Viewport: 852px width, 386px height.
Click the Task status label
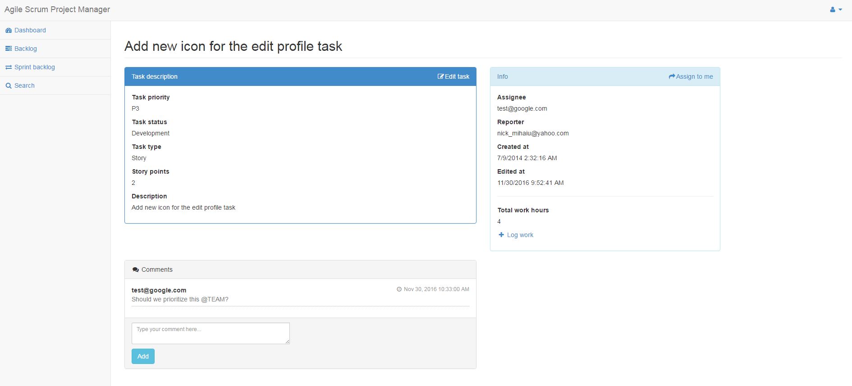(x=149, y=122)
